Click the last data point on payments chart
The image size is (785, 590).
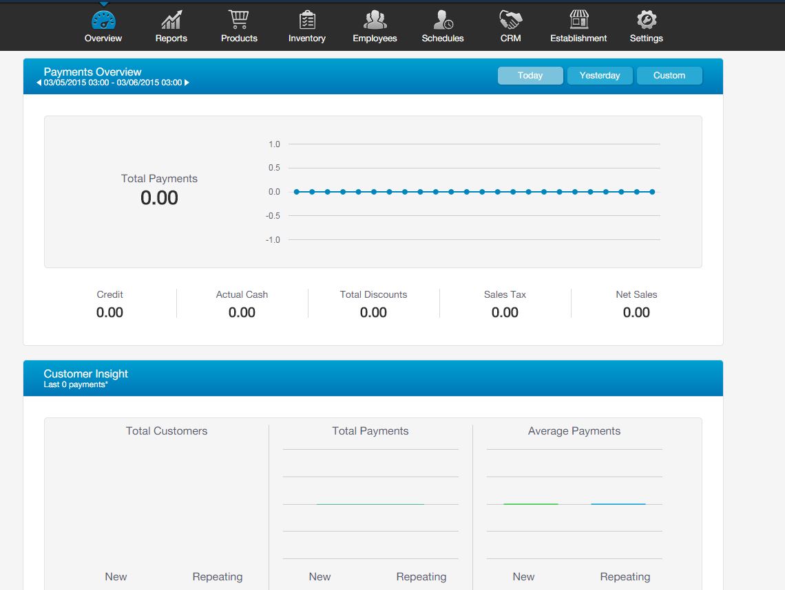[652, 192]
